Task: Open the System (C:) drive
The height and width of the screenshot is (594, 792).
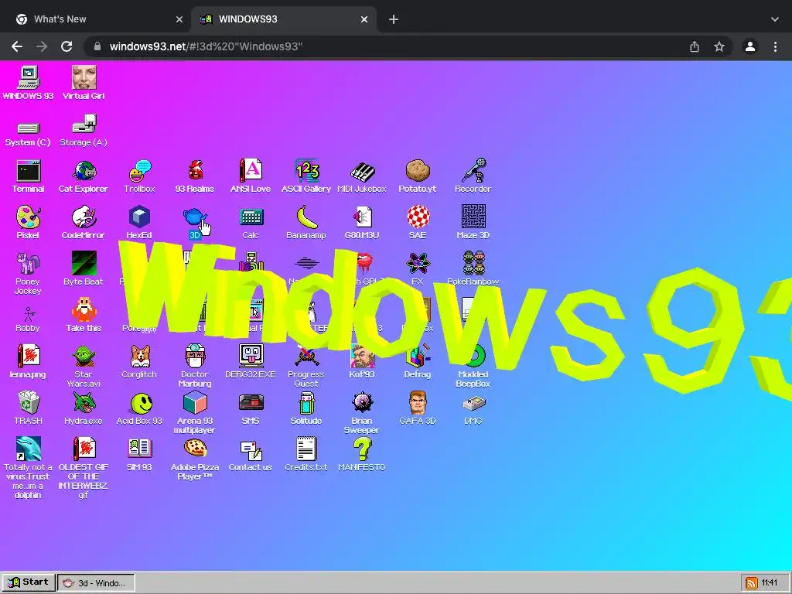Action: pyautogui.click(x=29, y=128)
